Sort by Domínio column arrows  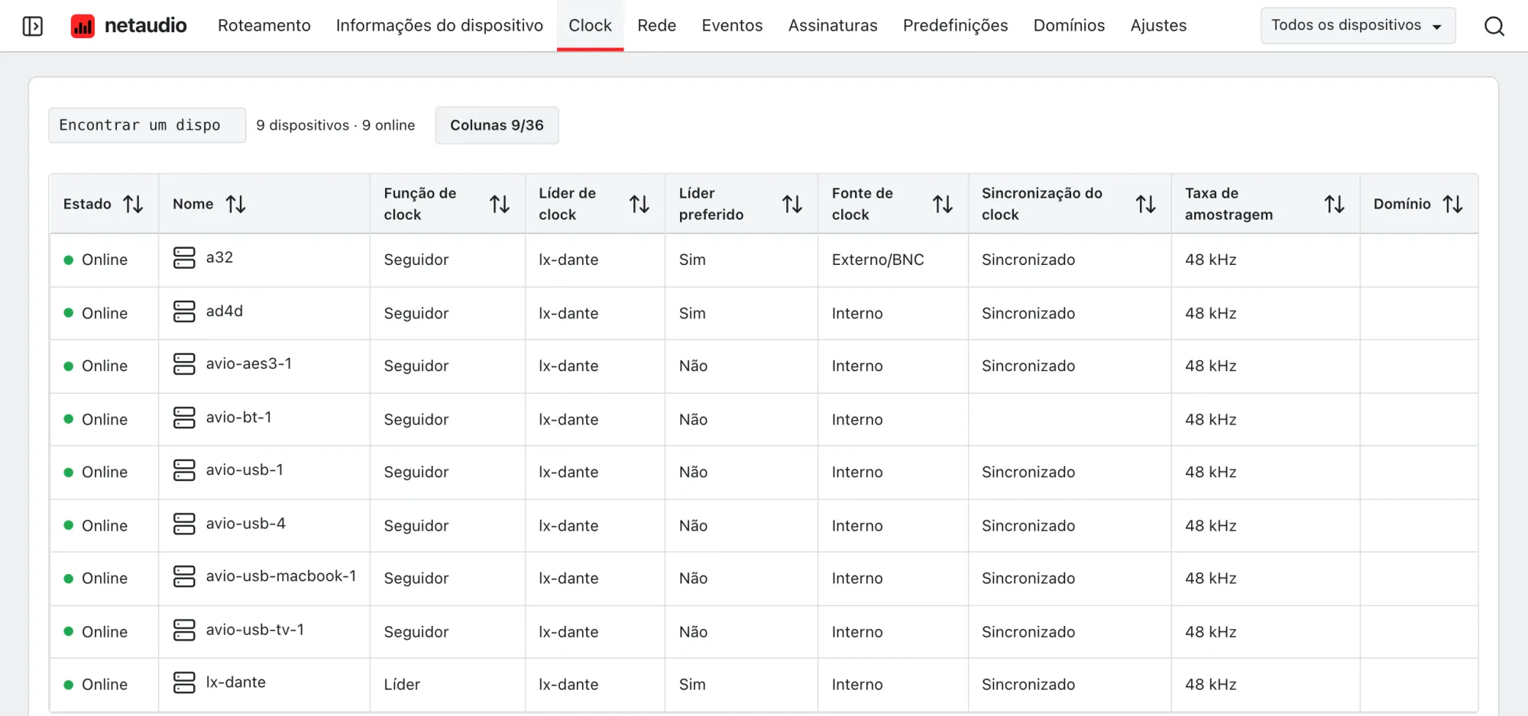1453,204
